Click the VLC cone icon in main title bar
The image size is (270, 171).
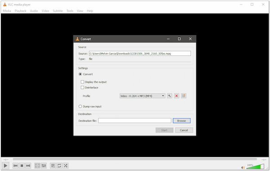click(x=4, y=4)
